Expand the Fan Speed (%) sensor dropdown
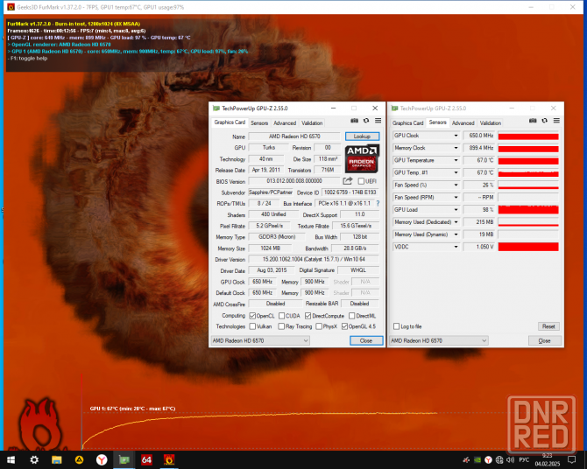Image resolution: width=587 pixels, height=469 pixels. click(456, 185)
